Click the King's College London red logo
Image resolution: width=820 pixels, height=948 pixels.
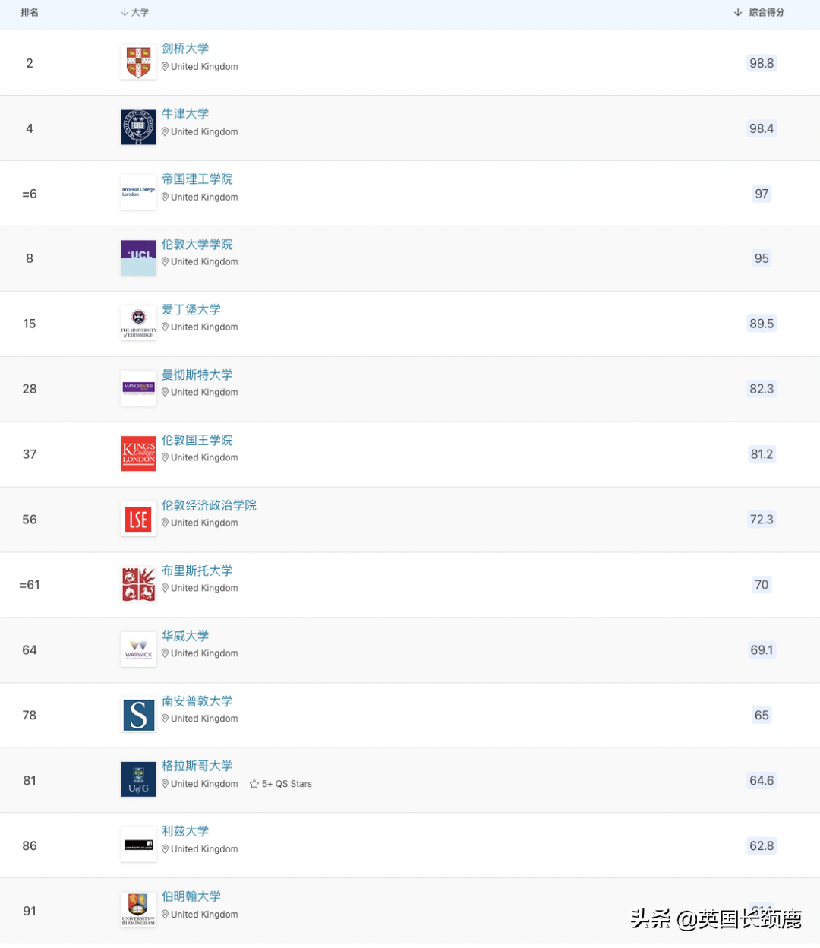[138, 453]
